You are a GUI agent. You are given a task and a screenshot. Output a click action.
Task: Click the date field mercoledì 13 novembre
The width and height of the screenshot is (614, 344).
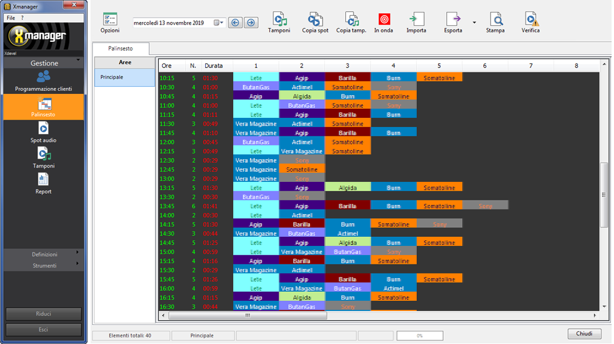(168, 23)
